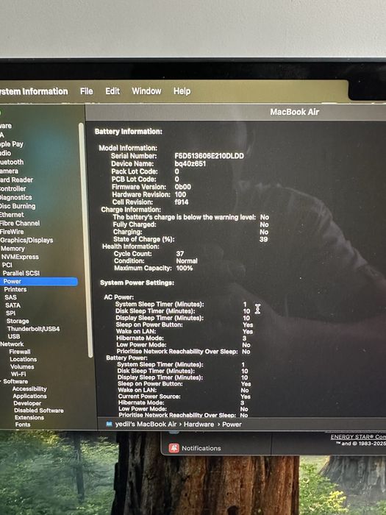Select NVMExpress in the sidebar
The image size is (386, 515).
20,257
